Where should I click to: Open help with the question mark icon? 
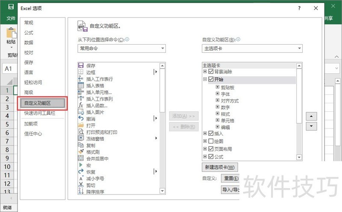(299, 8)
